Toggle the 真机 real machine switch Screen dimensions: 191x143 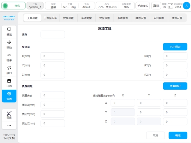pos(156,6)
